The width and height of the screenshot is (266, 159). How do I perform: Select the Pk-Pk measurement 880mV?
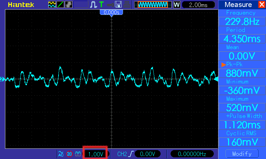pyautogui.click(x=242, y=73)
